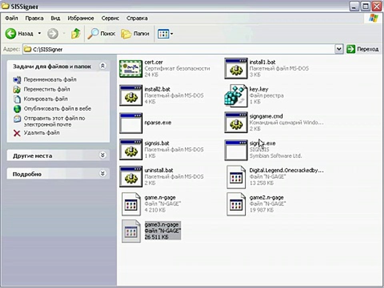Click the Переход go button
The width and height of the screenshot is (384, 288).
362,49
